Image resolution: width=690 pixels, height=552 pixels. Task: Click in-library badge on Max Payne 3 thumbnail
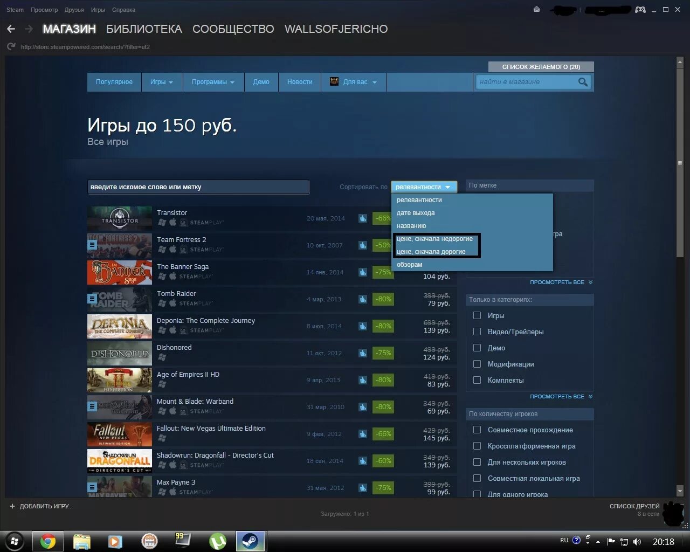[92, 487]
